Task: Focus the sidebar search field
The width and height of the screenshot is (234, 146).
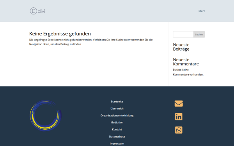Action: (183, 34)
